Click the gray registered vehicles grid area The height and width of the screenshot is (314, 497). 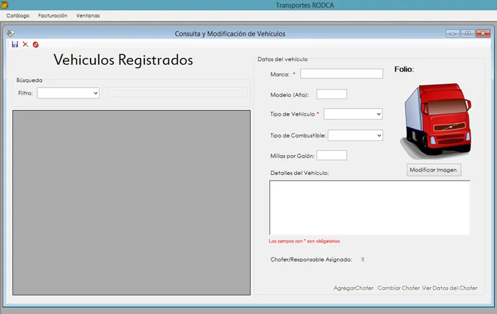(132, 202)
